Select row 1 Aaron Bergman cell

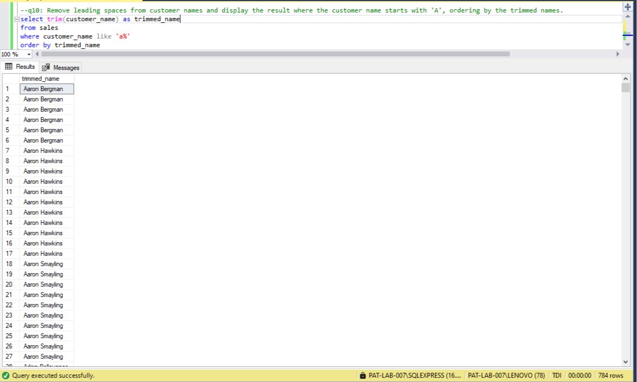[47, 89]
